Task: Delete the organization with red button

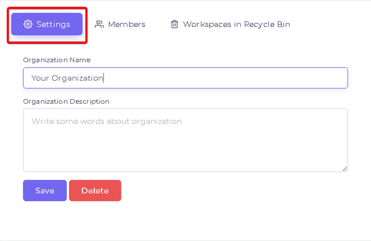Action: [x=95, y=190]
